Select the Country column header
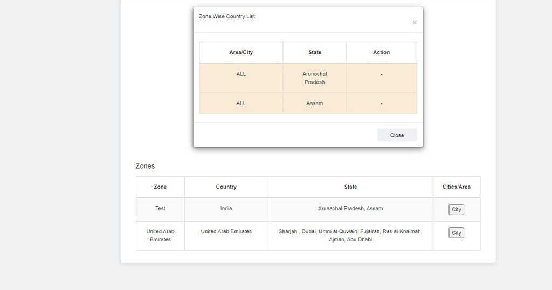 [226, 187]
